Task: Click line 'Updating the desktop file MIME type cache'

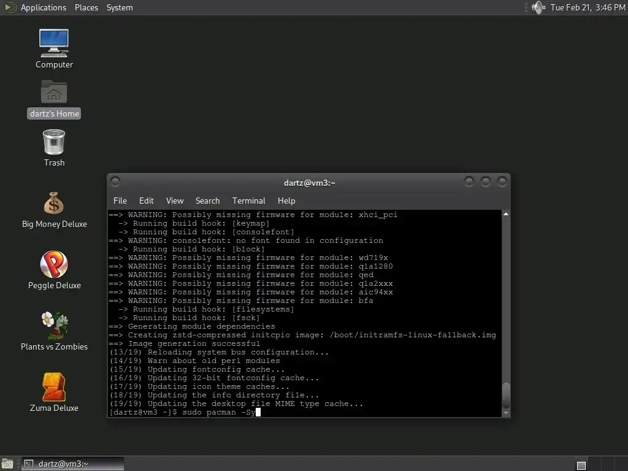Action: click(x=236, y=404)
